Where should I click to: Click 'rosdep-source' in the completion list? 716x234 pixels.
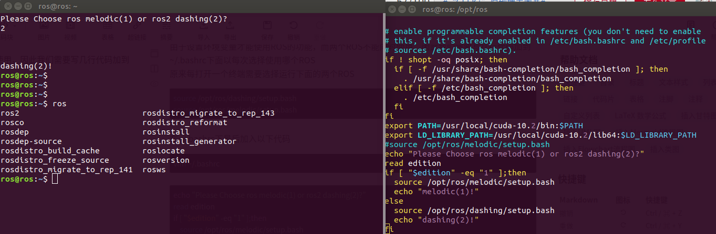[31, 141]
